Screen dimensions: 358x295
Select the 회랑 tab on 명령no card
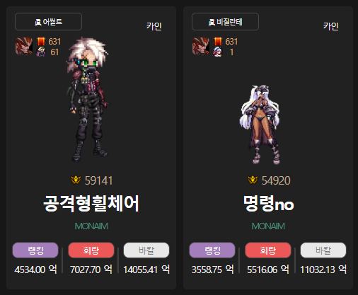coord(268,250)
